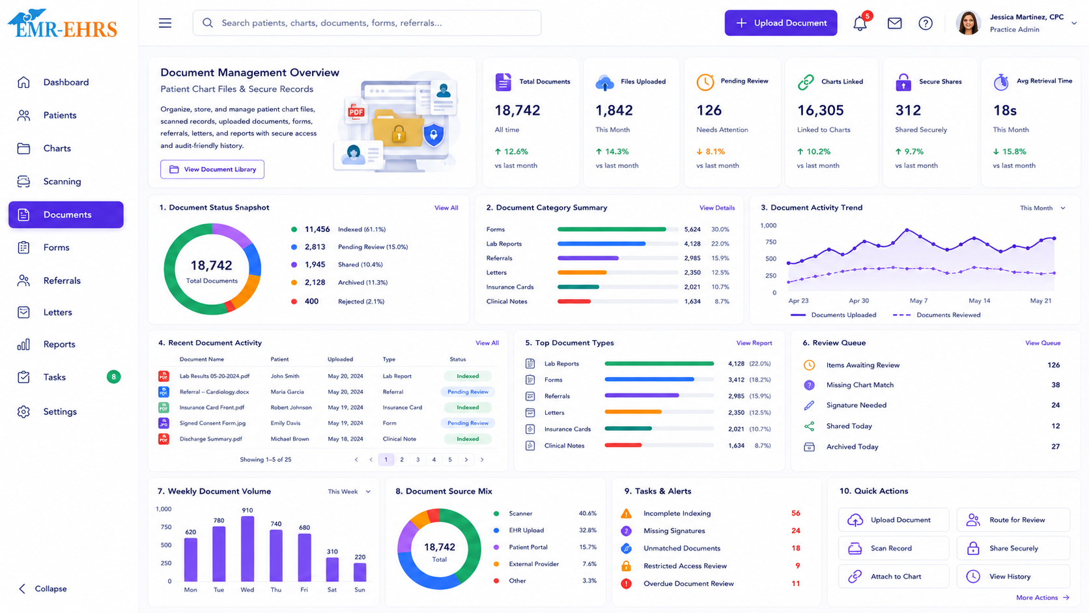
Task: Click View All in Recent Document Activity
Action: tap(487, 343)
